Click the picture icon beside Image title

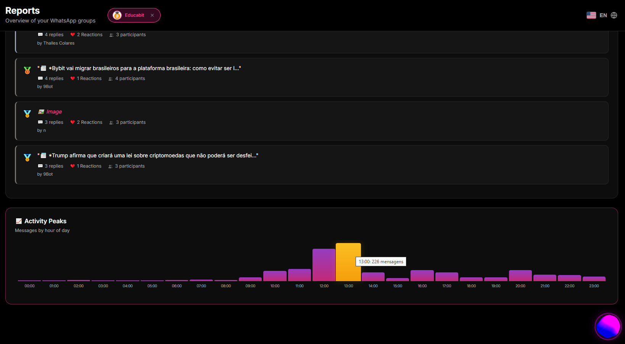tap(41, 112)
